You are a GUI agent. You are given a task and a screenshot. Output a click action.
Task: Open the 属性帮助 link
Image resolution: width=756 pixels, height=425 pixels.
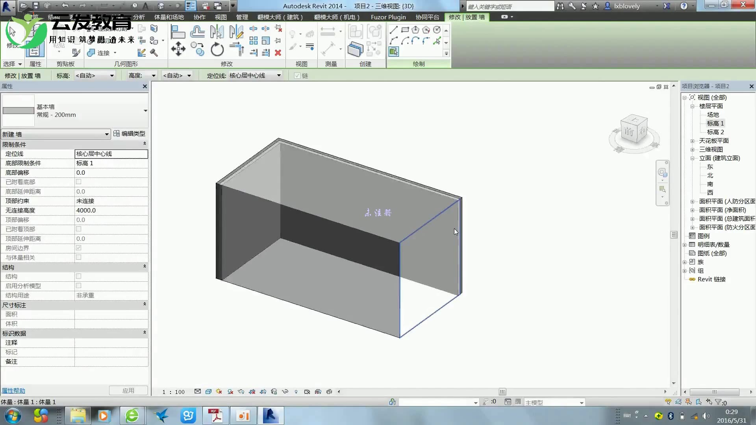(13, 390)
